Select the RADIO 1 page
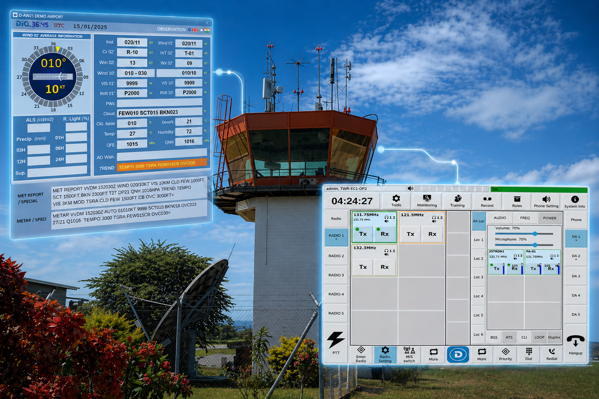 336,237
